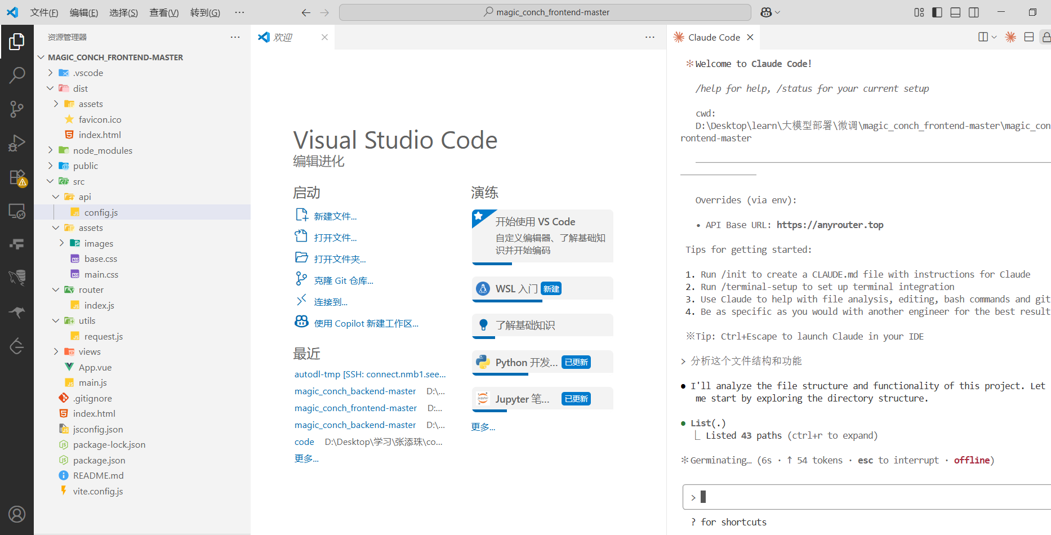The width and height of the screenshot is (1051, 535).
Task: Expand the .vscode folder
Action: 51,73
